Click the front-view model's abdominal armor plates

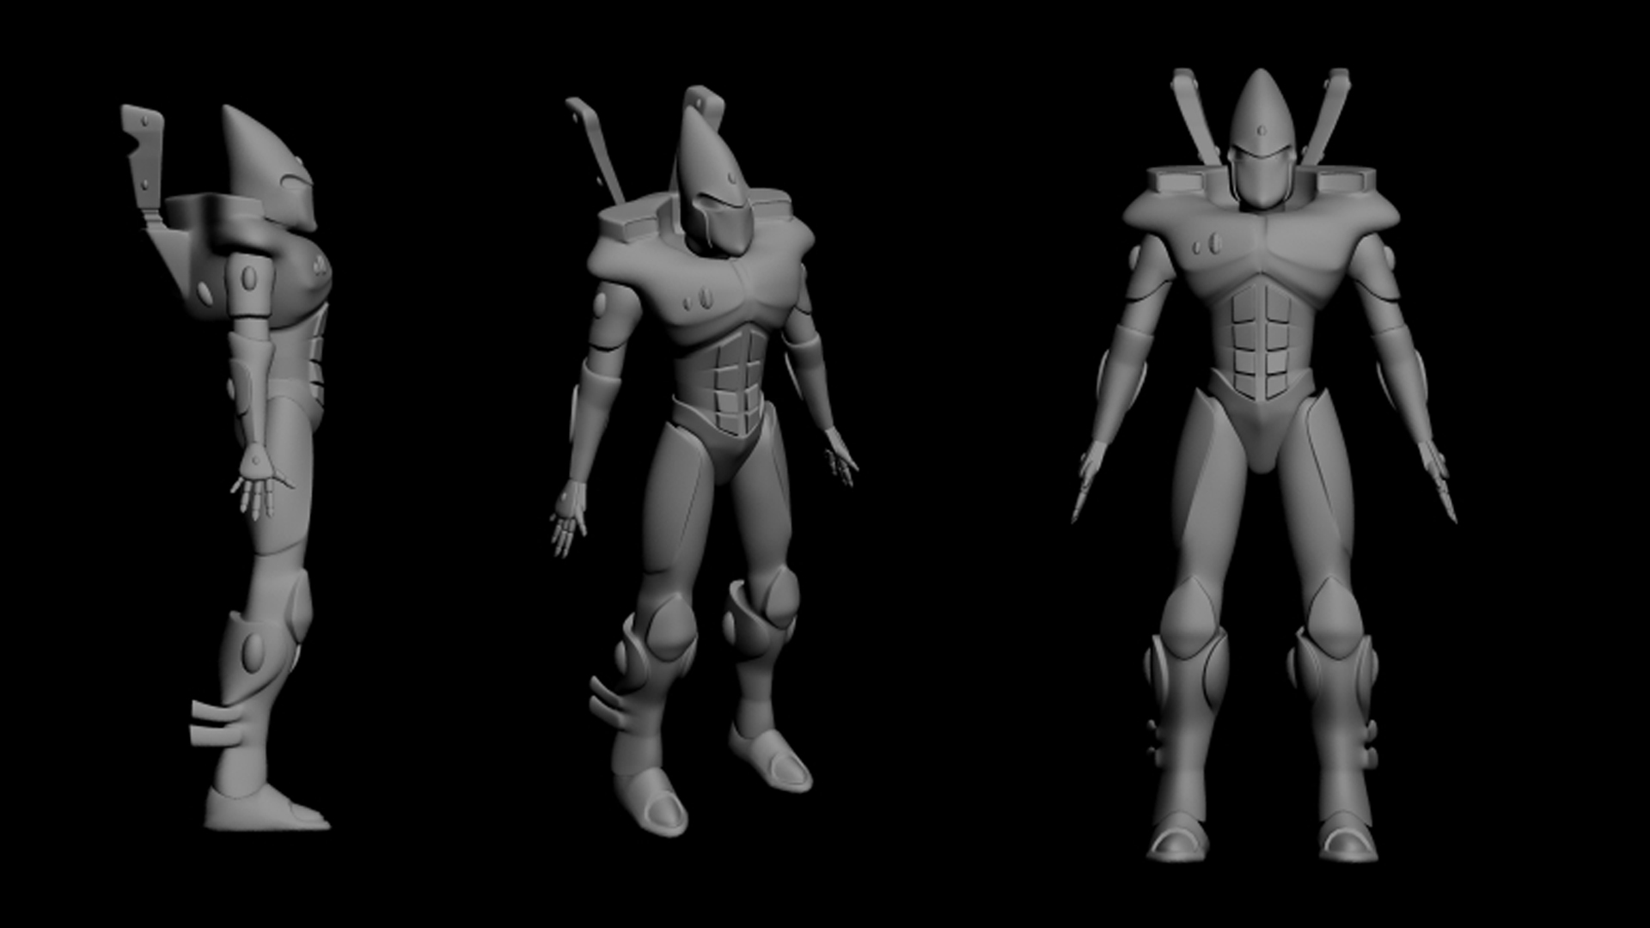click(1261, 342)
